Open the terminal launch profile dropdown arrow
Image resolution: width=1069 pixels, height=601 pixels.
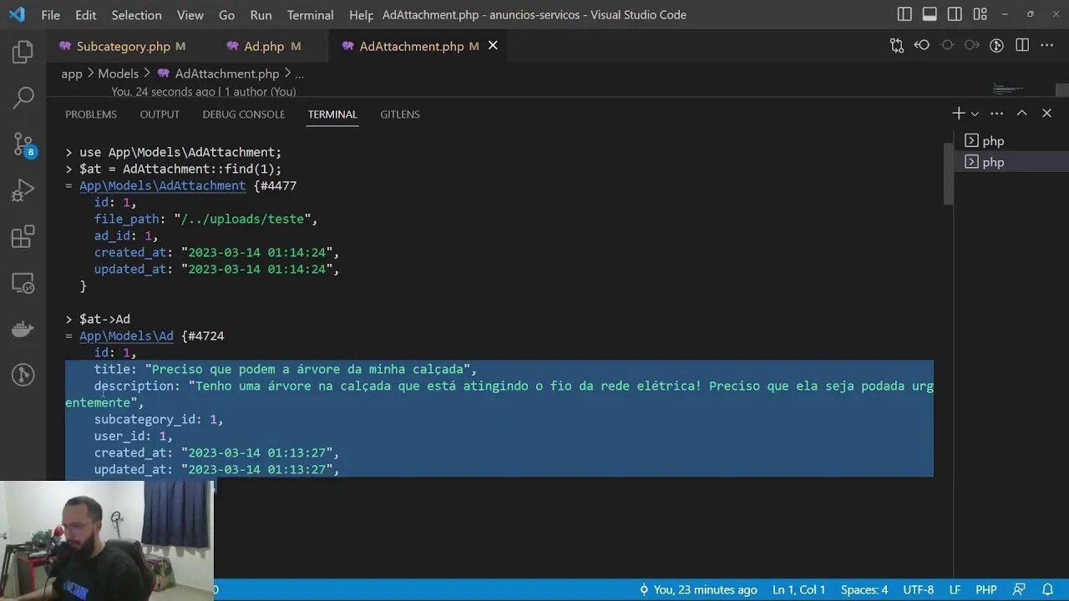(x=975, y=114)
